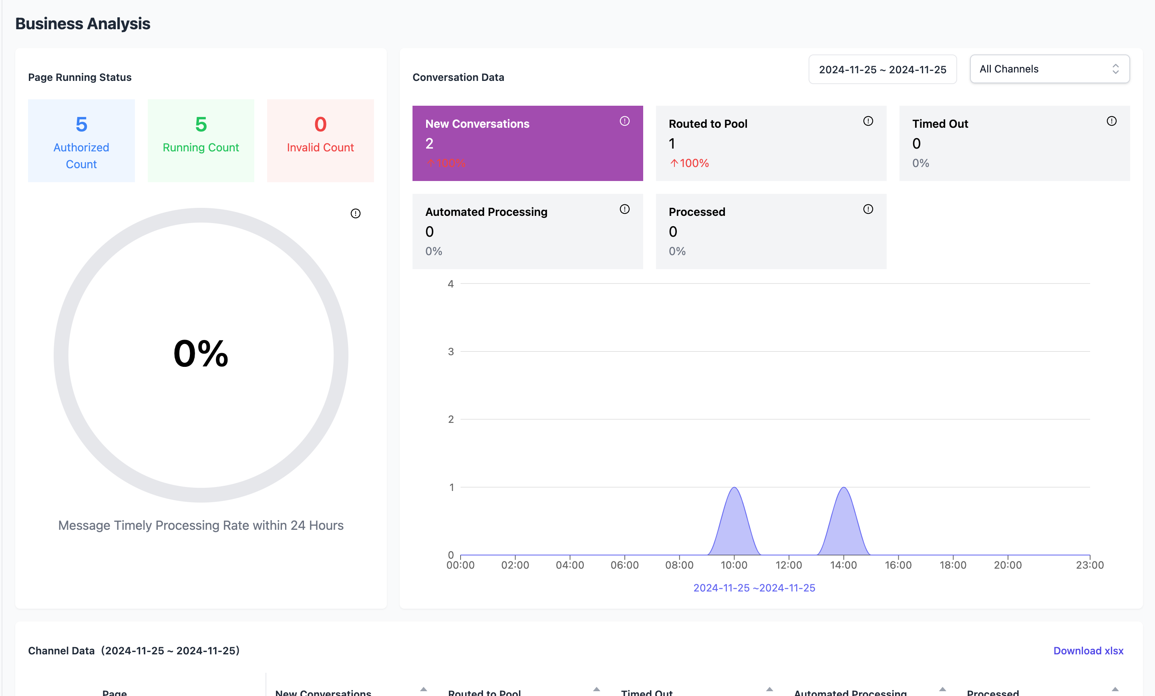Click the Download xlsx link
The width and height of the screenshot is (1155, 696).
coord(1088,650)
